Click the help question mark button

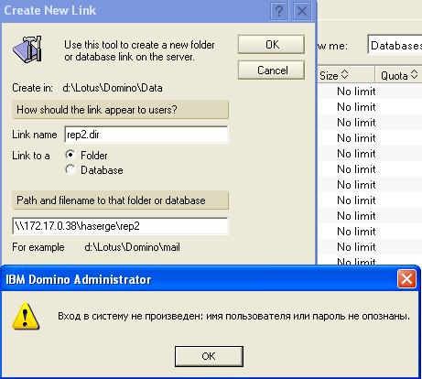coord(279,11)
